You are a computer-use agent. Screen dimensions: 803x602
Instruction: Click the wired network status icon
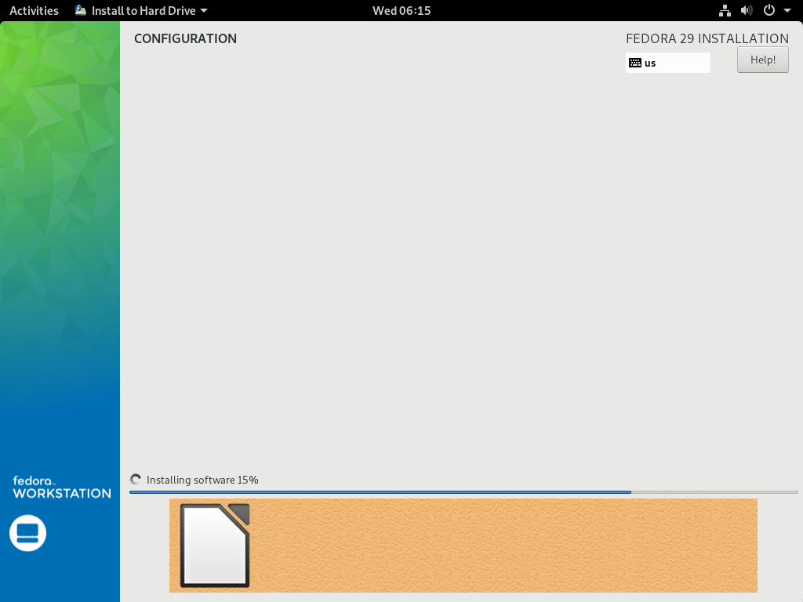[725, 10]
